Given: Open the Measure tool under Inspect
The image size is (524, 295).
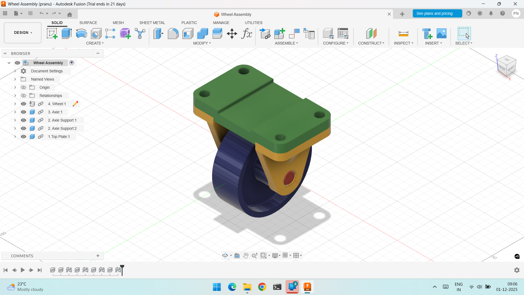Looking at the screenshot, I should point(403,34).
